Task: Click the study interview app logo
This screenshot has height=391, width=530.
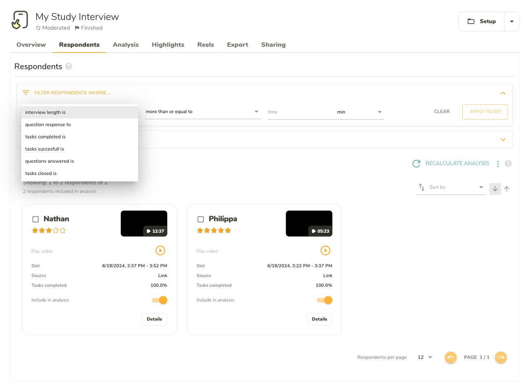Action: point(20,20)
